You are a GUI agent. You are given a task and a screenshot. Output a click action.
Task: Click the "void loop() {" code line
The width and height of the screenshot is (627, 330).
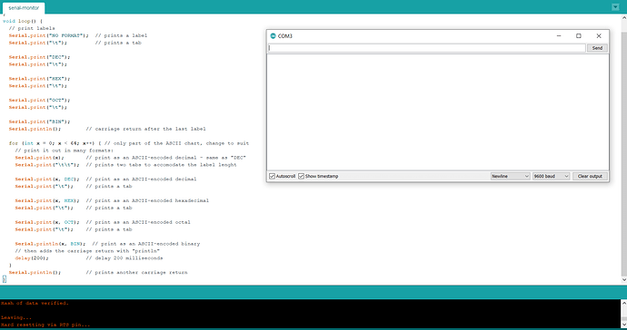23,21
